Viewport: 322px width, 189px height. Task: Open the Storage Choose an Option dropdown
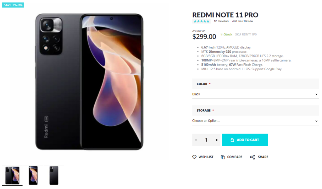(255, 121)
